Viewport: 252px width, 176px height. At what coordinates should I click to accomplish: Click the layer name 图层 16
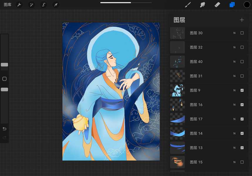[196, 105]
